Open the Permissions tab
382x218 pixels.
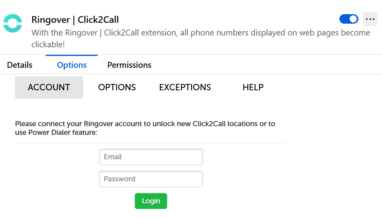pyautogui.click(x=129, y=65)
